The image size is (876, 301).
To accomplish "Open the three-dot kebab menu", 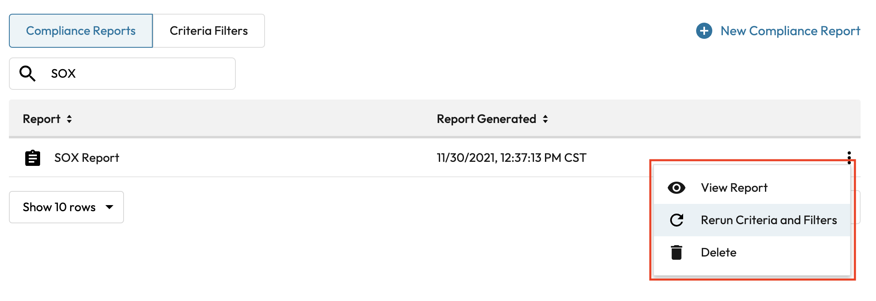I will (x=849, y=157).
